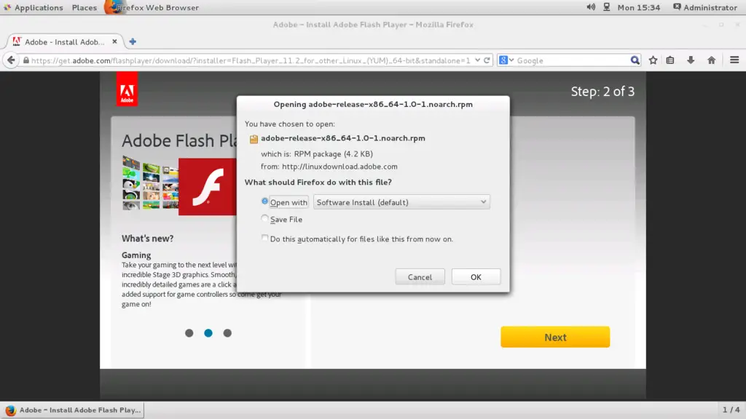Open the Firefox hamburger menu
The image size is (746, 419).
click(x=734, y=60)
